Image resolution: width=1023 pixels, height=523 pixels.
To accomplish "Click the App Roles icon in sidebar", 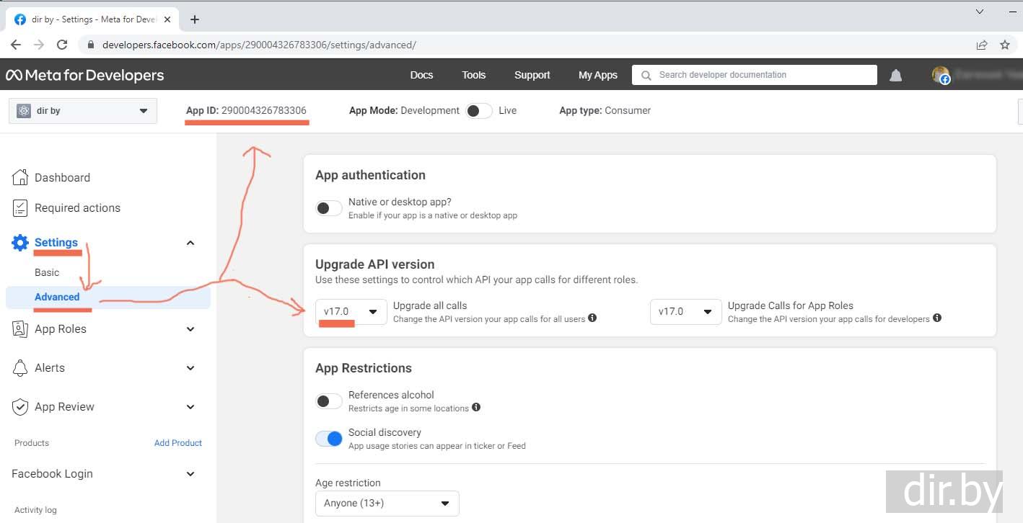I will (x=20, y=329).
